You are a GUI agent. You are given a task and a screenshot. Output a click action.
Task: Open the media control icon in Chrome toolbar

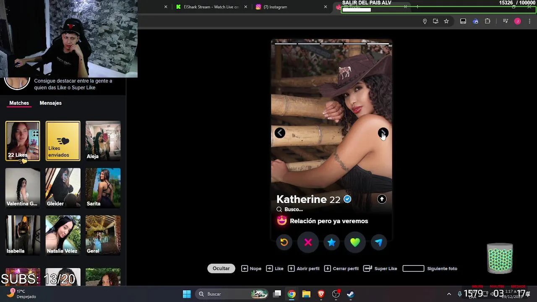pos(506,21)
